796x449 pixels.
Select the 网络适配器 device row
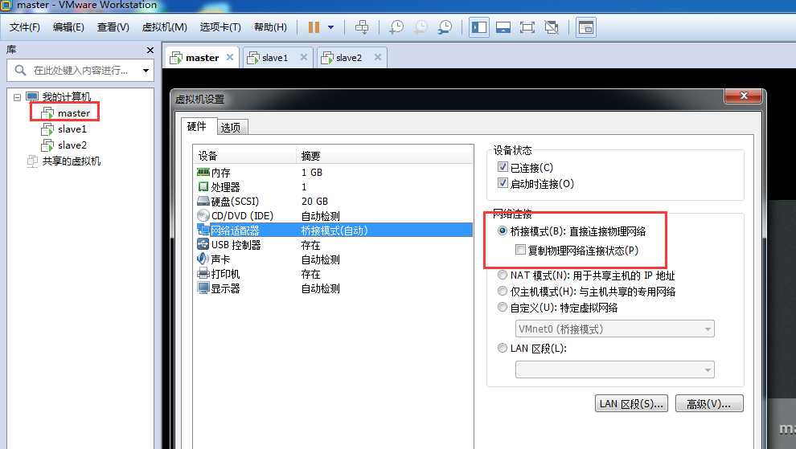click(x=334, y=231)
